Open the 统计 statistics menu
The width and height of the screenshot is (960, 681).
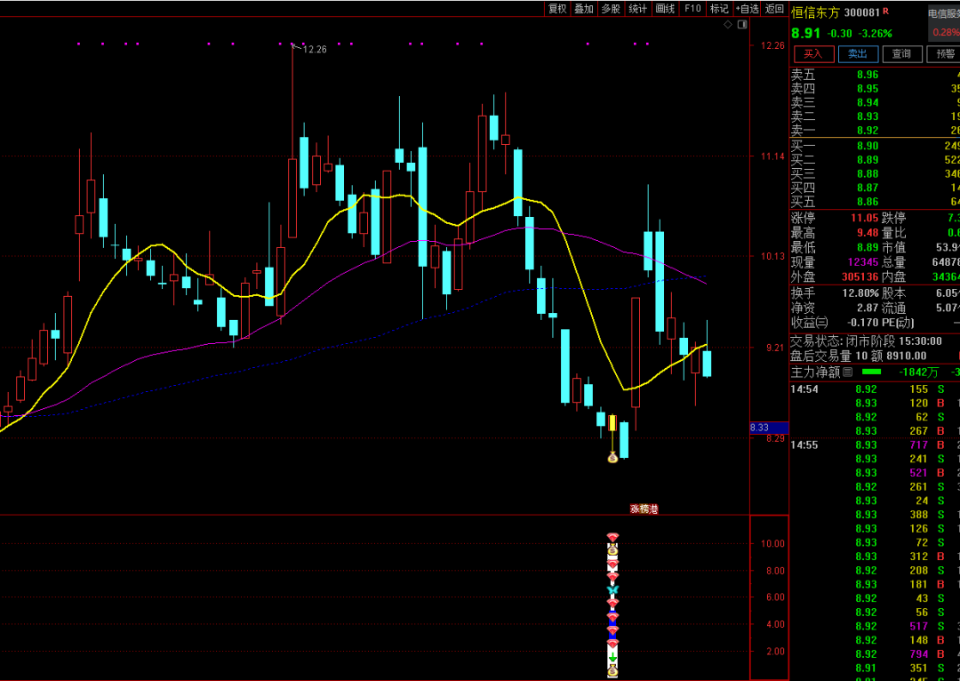pos(638,9)
